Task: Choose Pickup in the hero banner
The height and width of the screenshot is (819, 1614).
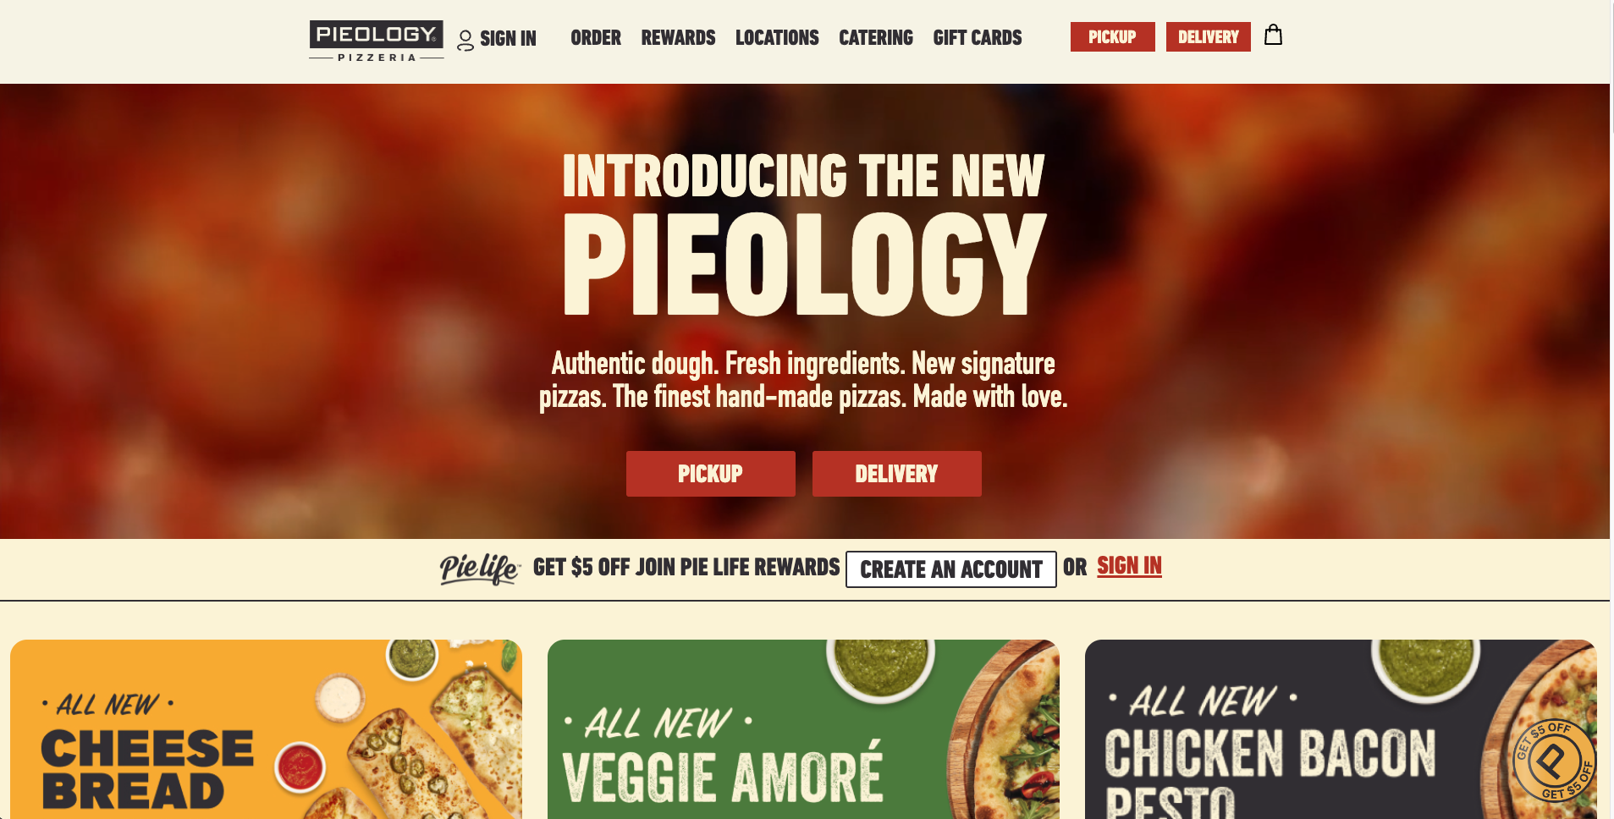Action: click(x=711, y=474)
